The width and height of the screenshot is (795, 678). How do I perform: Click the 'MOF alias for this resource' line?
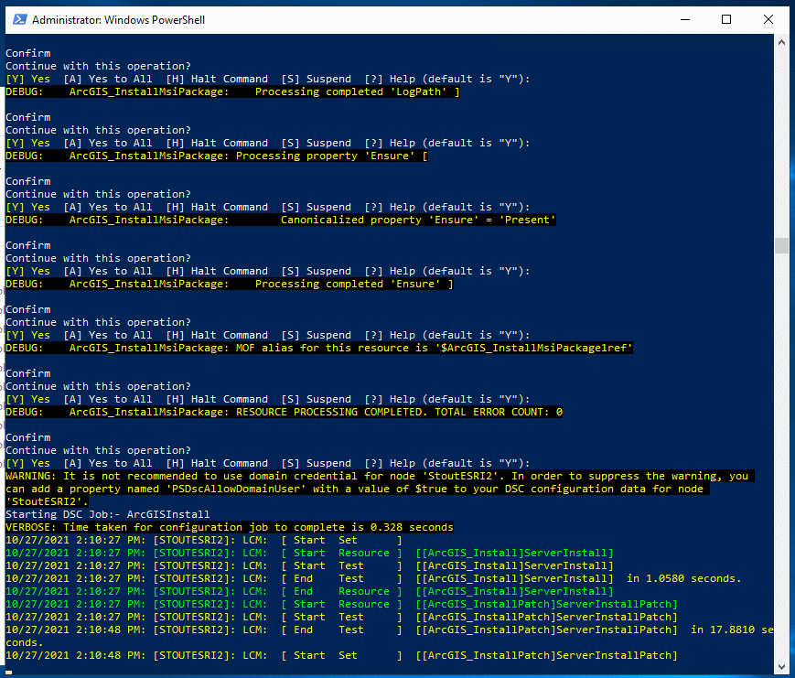319,348
